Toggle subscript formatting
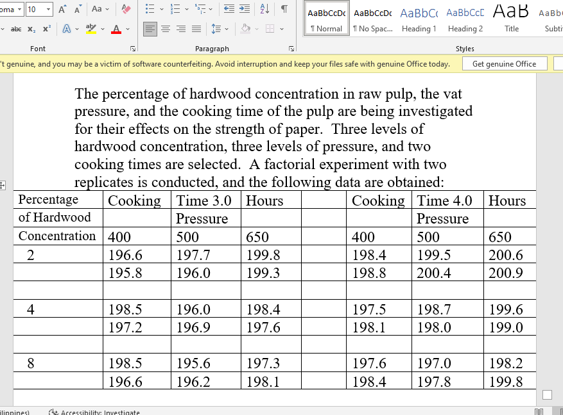Screen dimensions: 563x415 point(31,29)
